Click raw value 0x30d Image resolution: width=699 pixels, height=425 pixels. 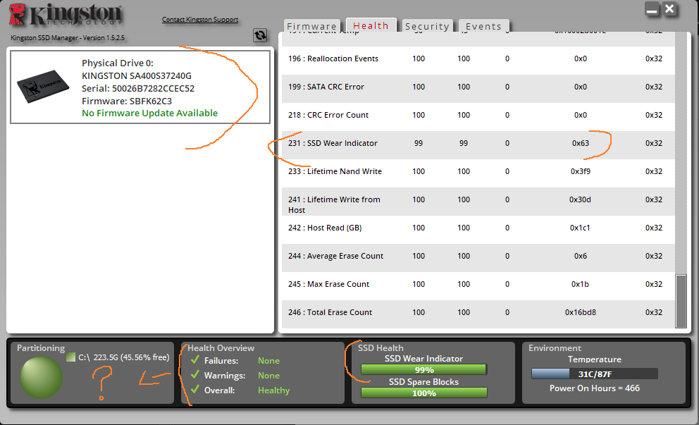580,199
